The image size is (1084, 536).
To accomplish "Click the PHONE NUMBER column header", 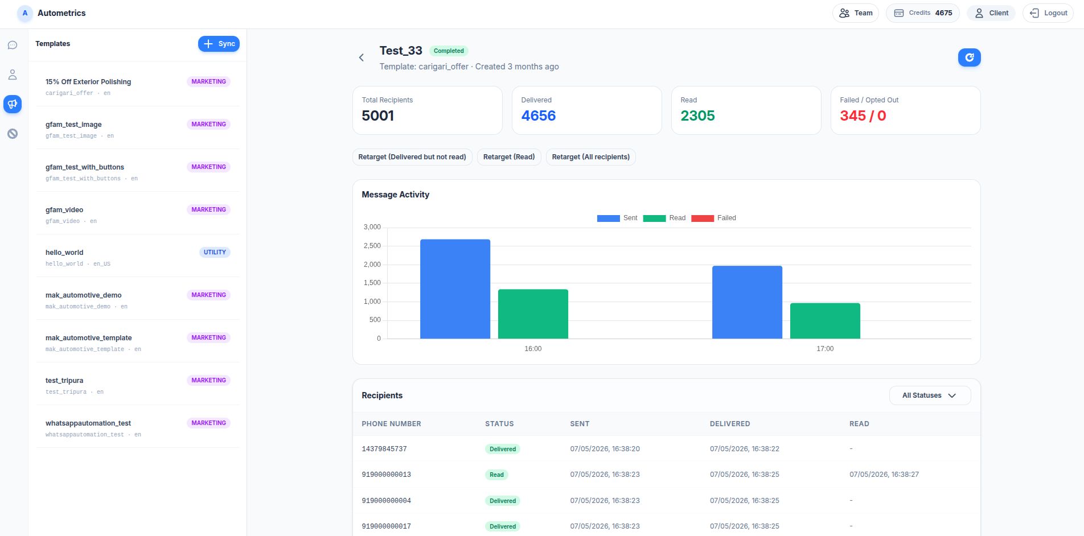I will (392, 424).
